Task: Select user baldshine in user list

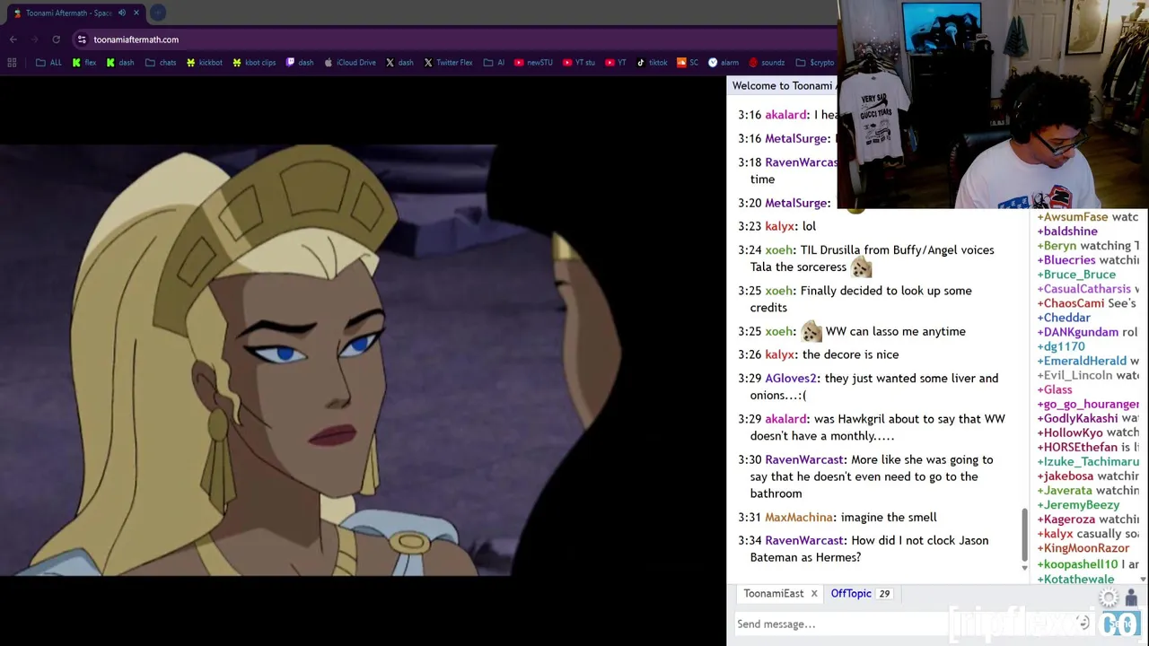Action: tap(1068, 231)
